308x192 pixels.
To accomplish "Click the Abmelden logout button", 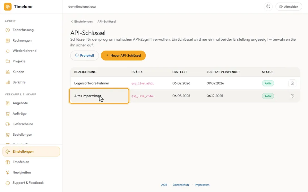I will (x=289, y=7).
